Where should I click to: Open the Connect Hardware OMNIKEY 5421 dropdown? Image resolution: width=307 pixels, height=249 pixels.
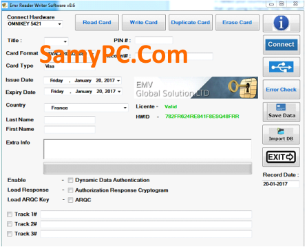pos(35,24)
